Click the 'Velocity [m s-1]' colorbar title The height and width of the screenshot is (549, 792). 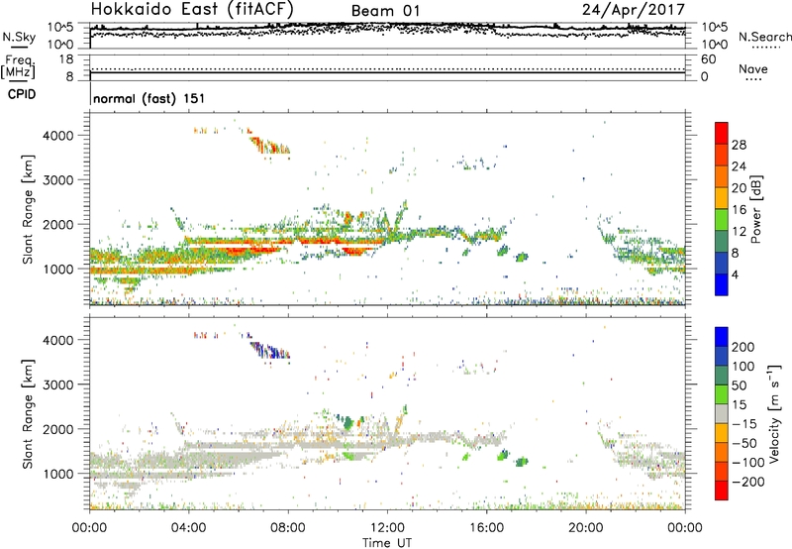774,413
